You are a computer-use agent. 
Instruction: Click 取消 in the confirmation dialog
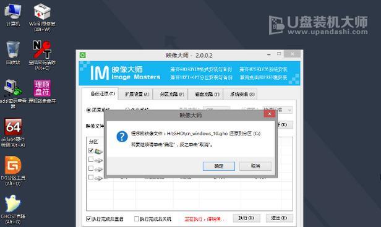[255, 166]
